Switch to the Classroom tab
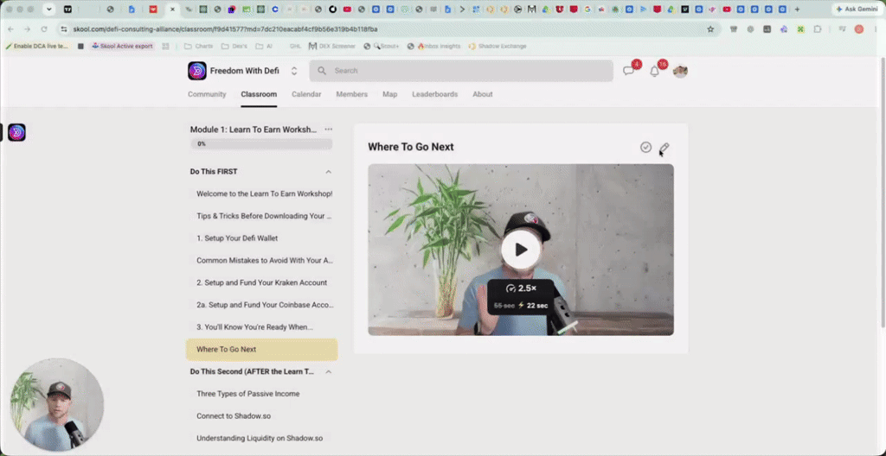The height and width of the screenshot is (456, 886). coord(259,94)
